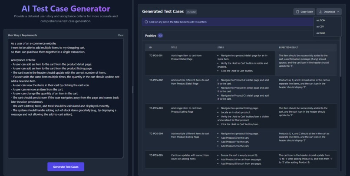Click the info icon in the edit hint banner

[x=146, y=22]
